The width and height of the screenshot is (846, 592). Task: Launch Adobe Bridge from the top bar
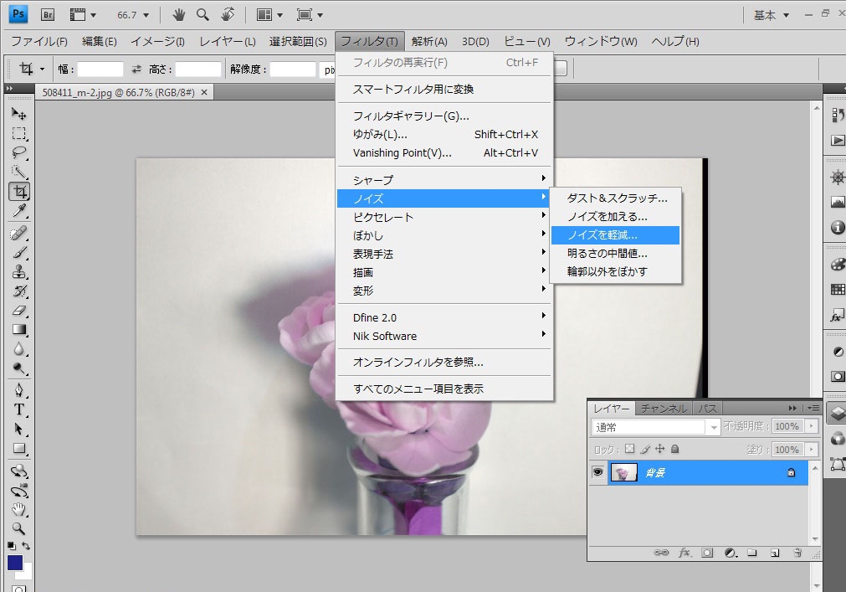coord(48,14)
